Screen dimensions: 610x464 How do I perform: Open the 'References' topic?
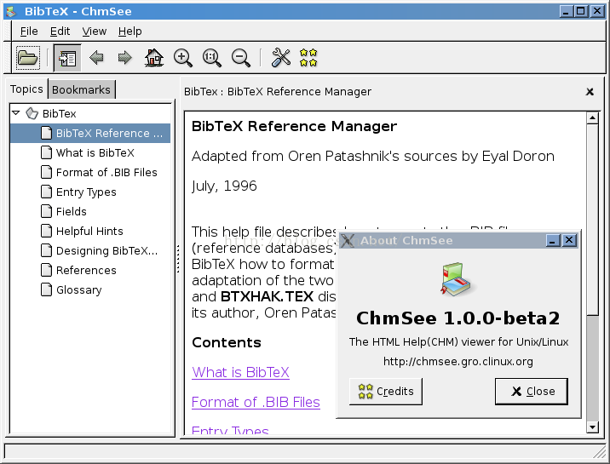click(86, 270)
